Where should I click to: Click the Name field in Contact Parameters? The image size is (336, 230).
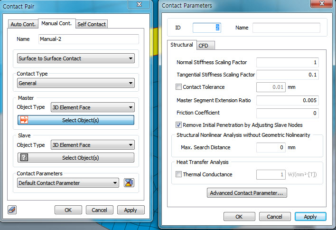click(286, 28)
